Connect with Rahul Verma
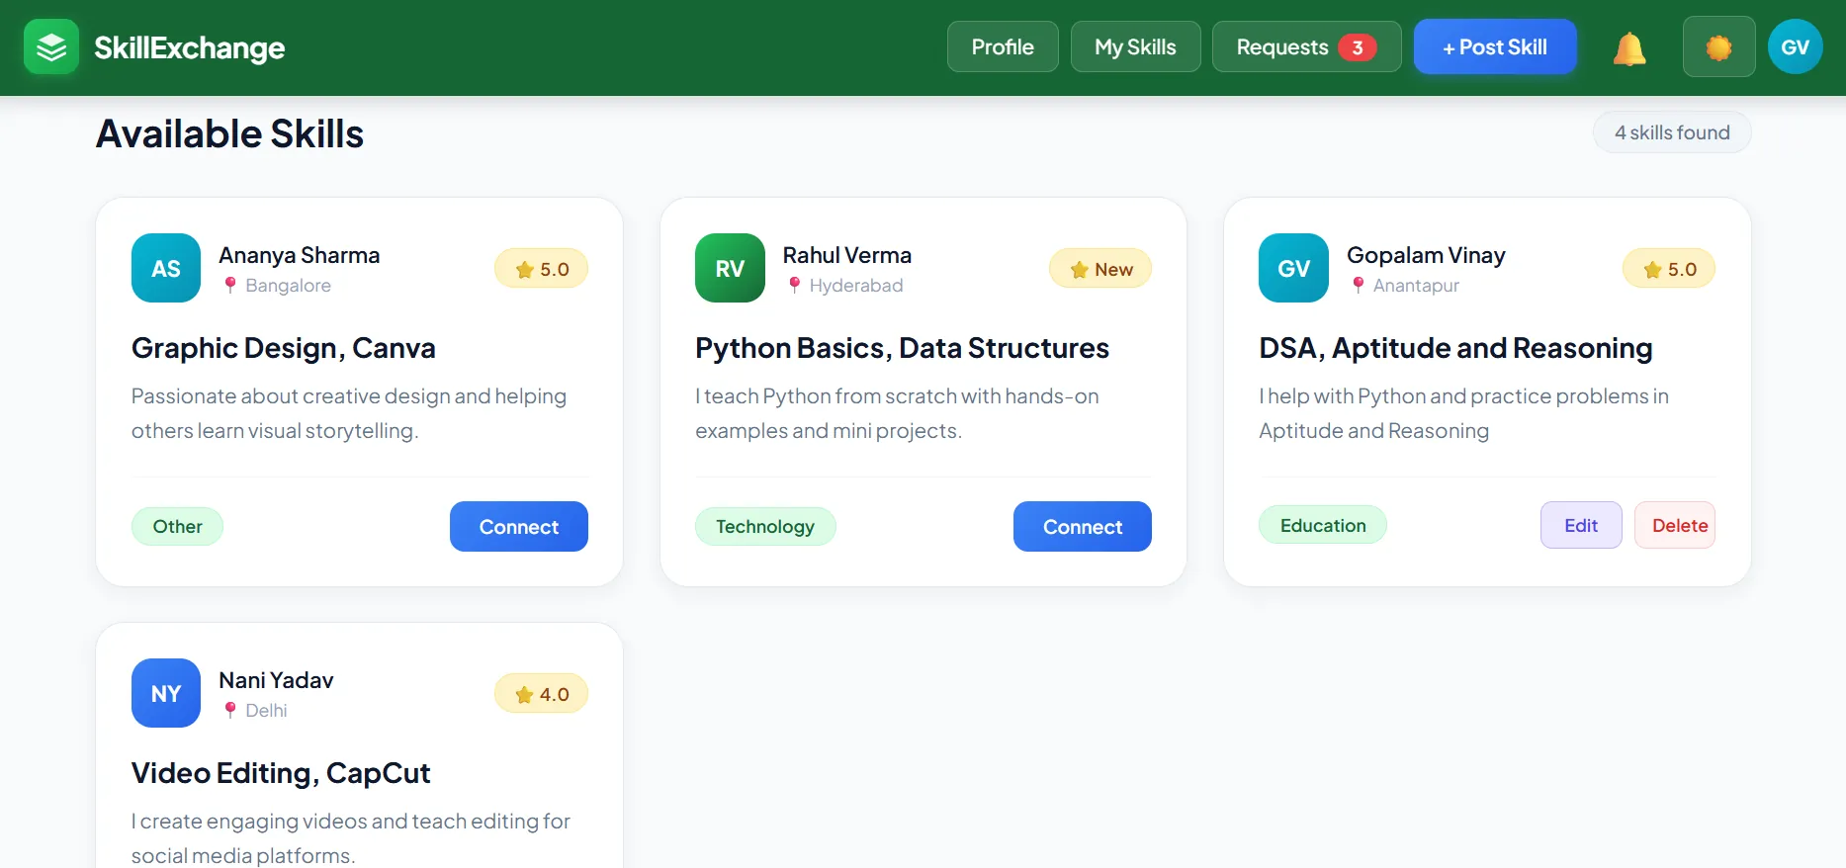The width and height of the screenshot is (1846, 868). point(1083,527)
